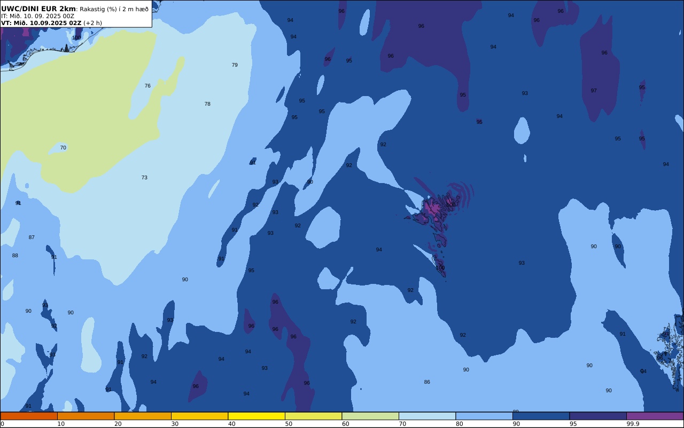Screen dimensions: 684x428
Task: Click the '86' value on the map
Action: (x=427, y=382)
